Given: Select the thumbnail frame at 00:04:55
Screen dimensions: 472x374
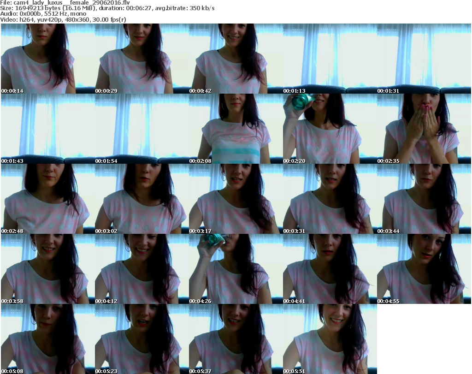Looking at the screenshot, I should coord(424,268).
